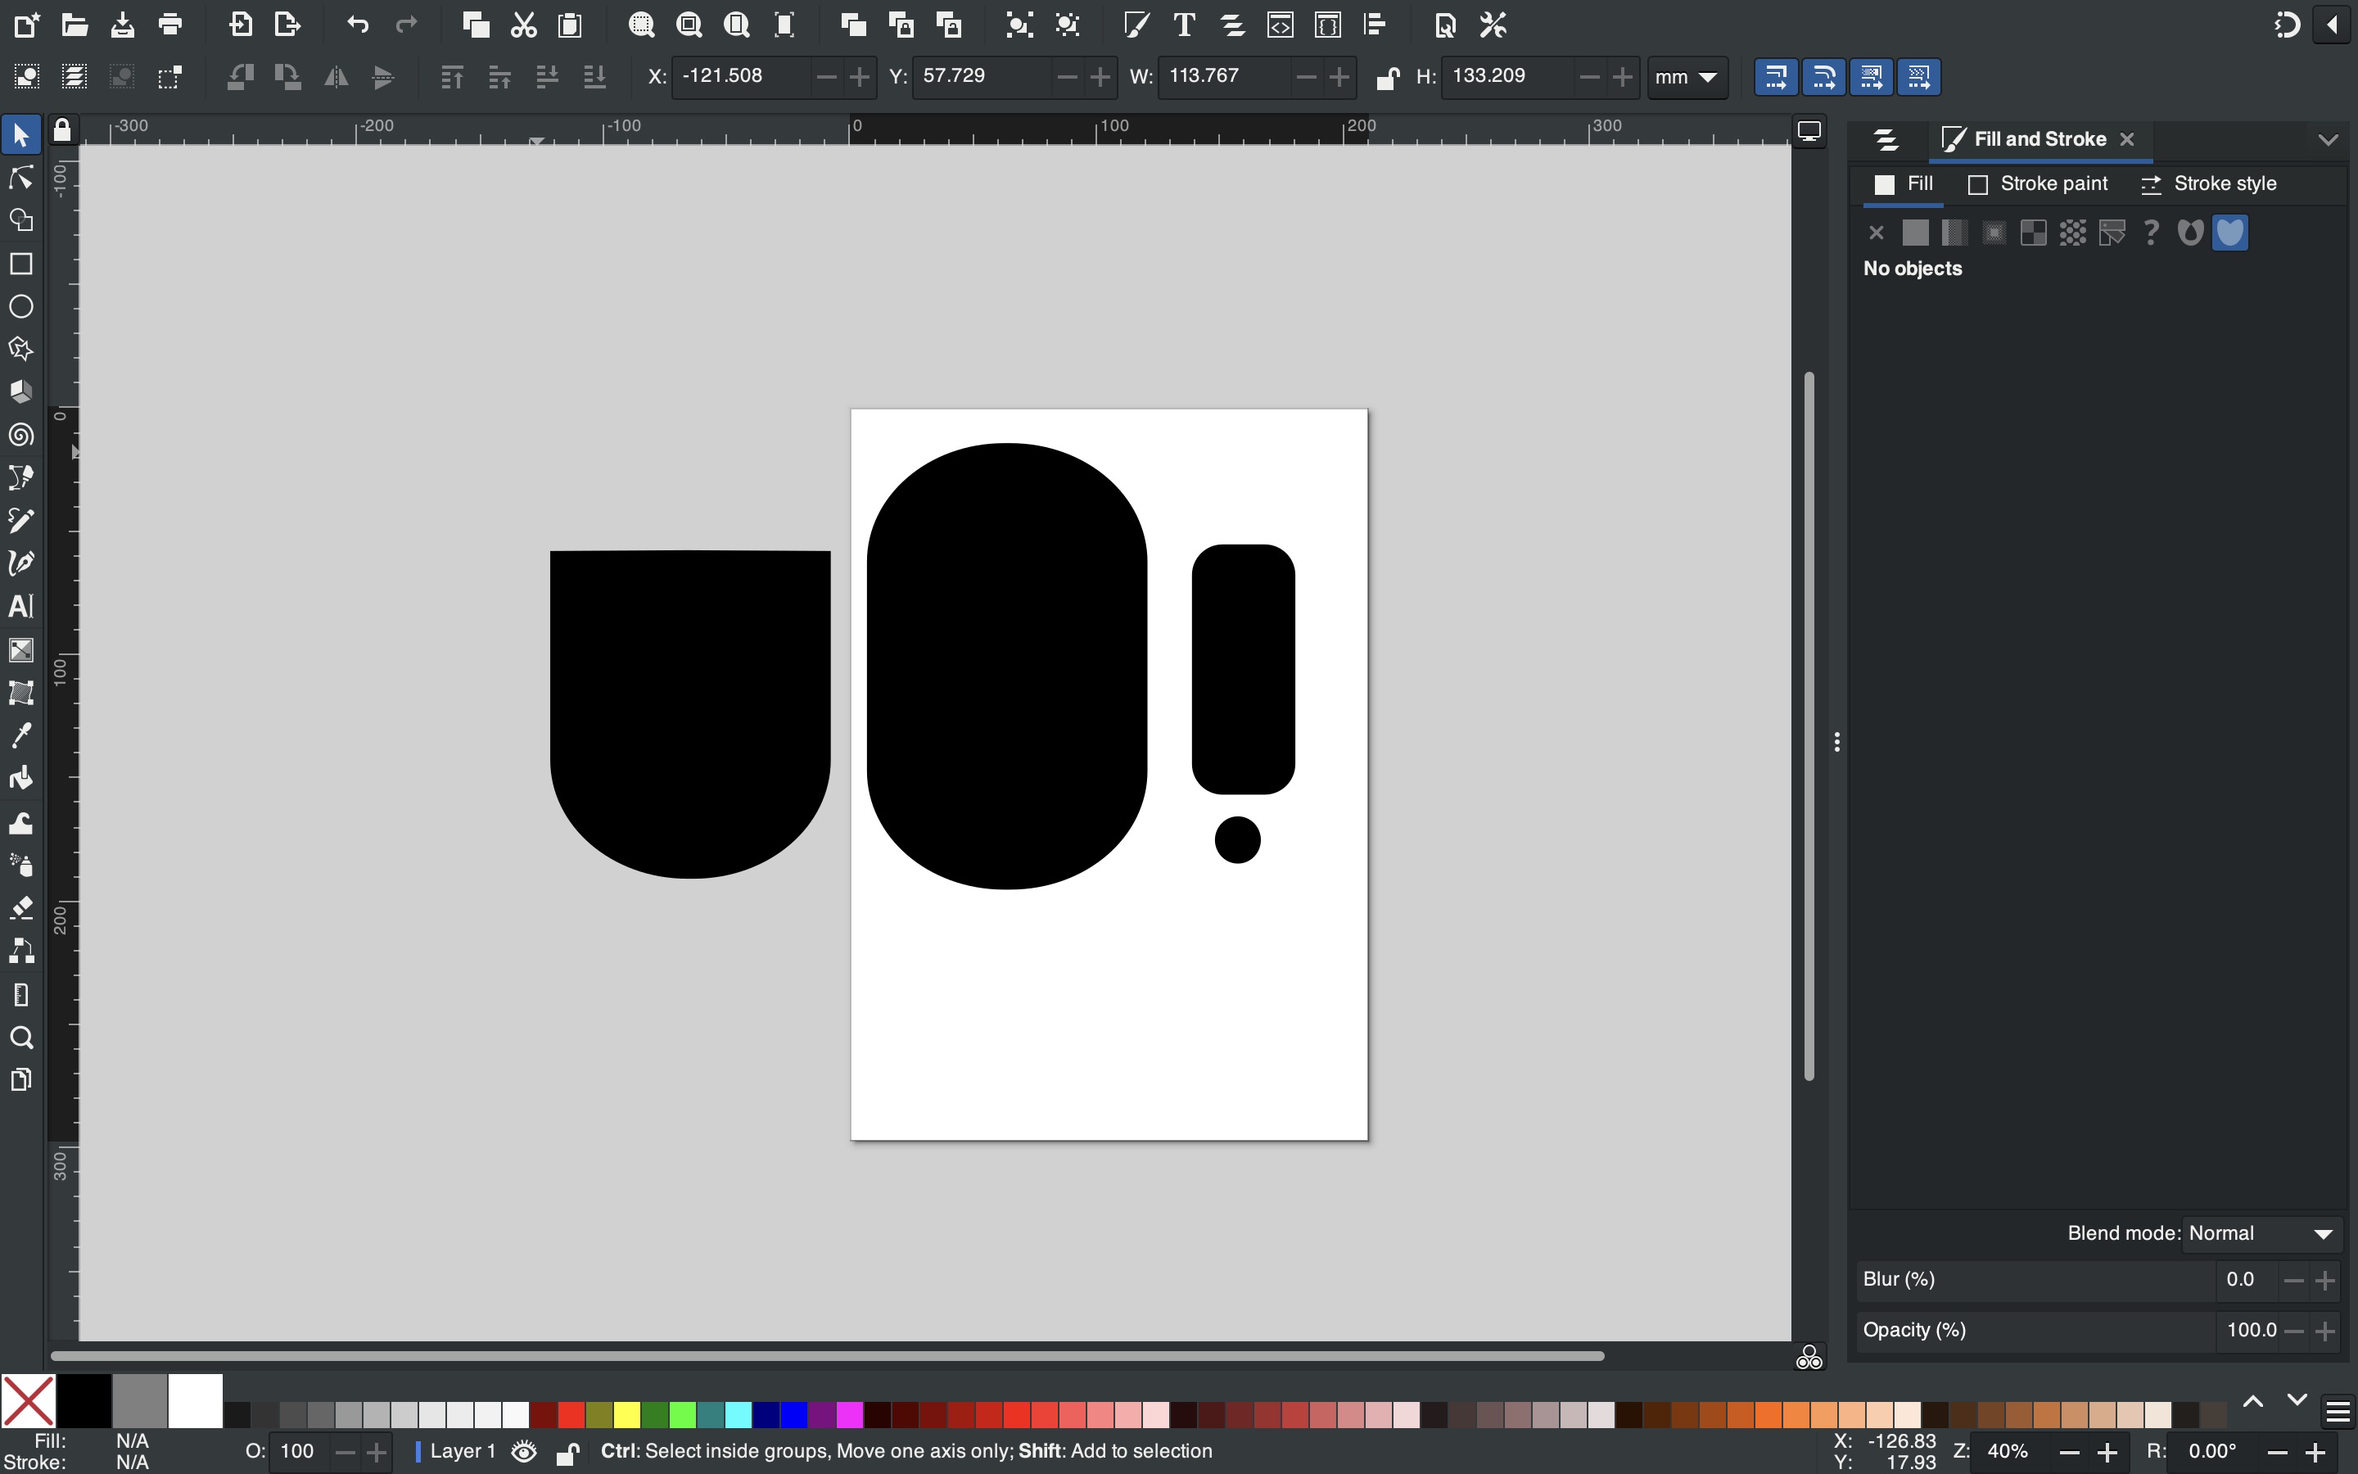2358x1474 pixels.
Task: Open the Text and Font dialog icon
Action: click(x=1185, y=25)
